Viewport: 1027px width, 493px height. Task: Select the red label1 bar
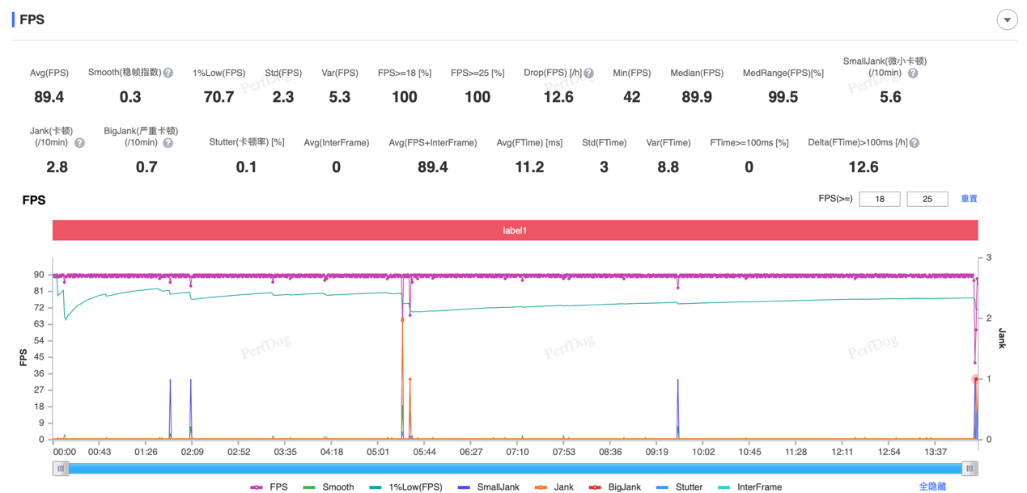click(x=515, y=230)
